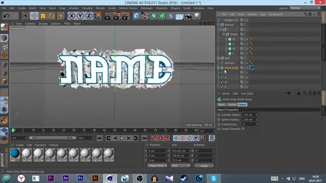
Task: Open the File menu in main menu bar
Action: click(x=4, y=8)
